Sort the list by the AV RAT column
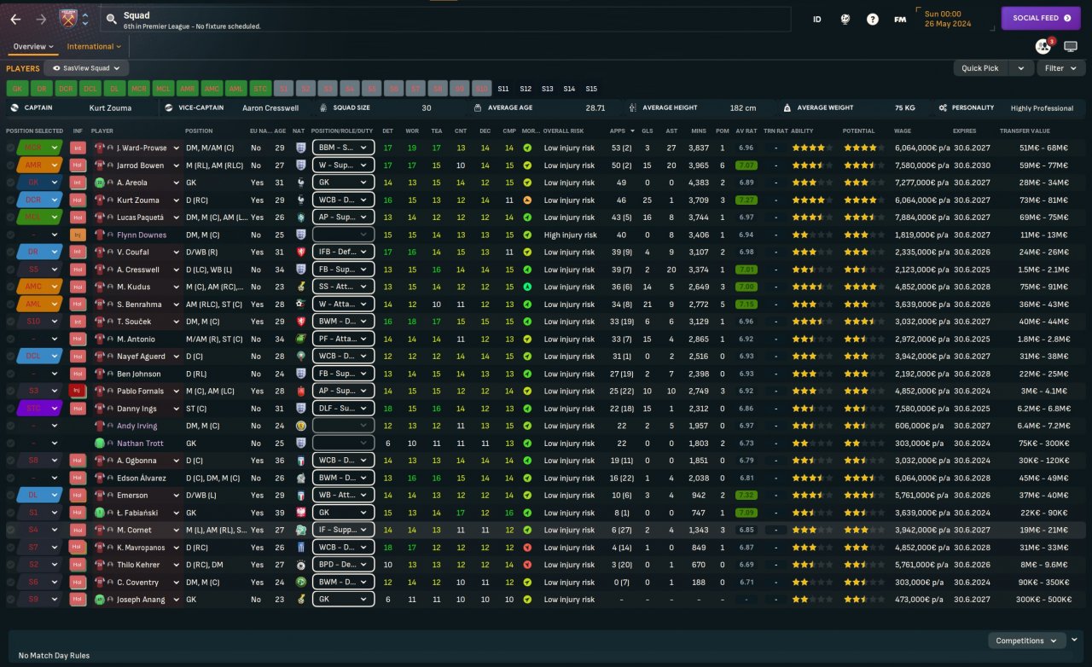This screenshot has width=1092, height=667. coord(746,130)
